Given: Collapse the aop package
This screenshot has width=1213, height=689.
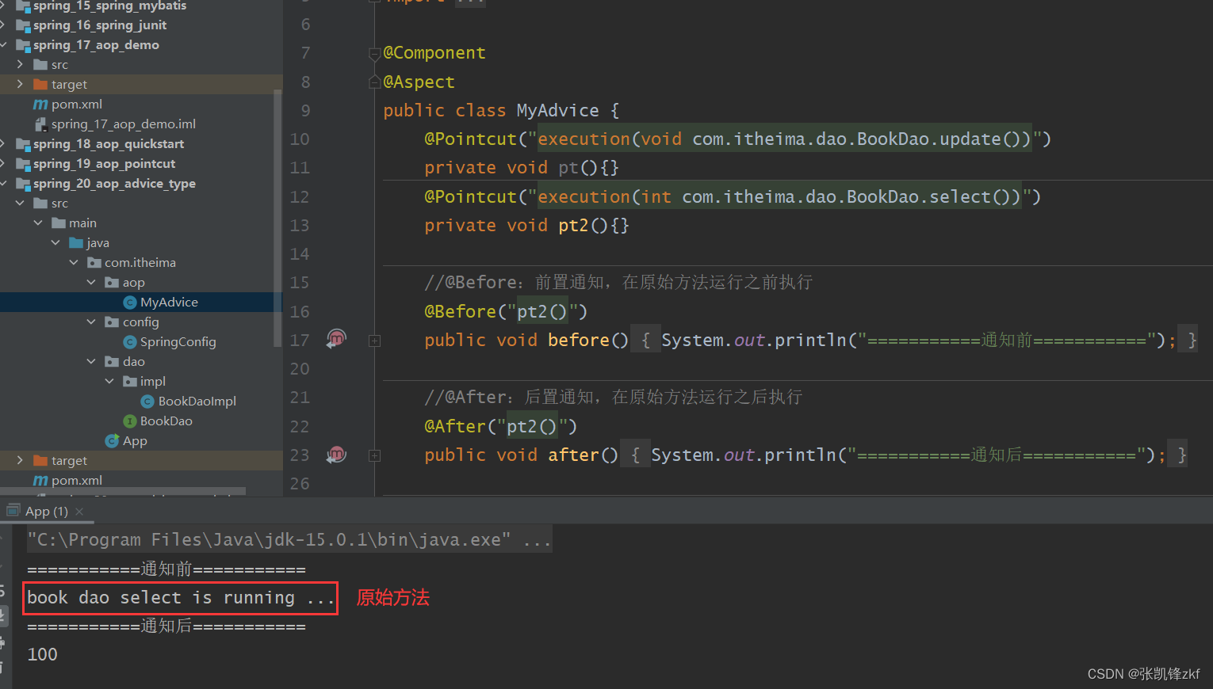Looking at the screenshot, I should [x=91, y=283].
